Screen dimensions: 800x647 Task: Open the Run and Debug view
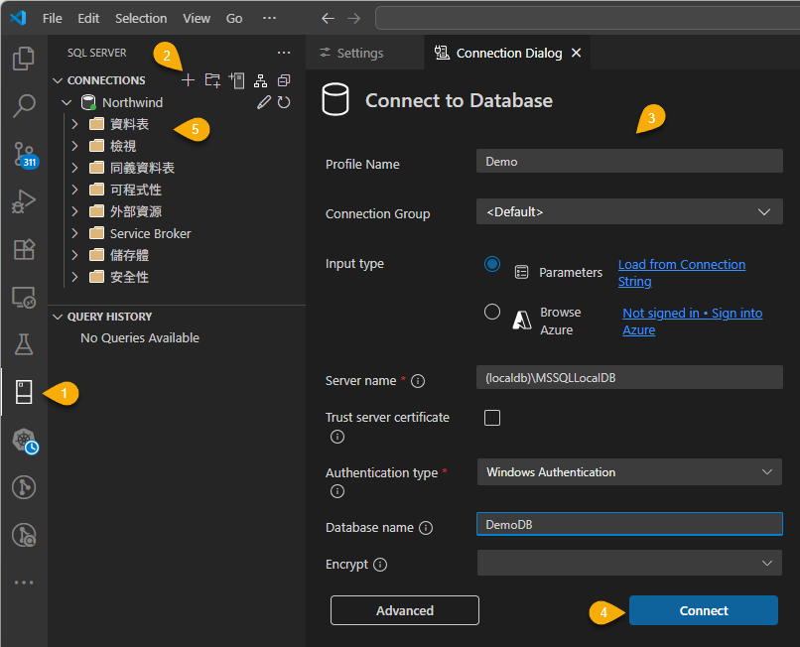click(x=24, y=201)
